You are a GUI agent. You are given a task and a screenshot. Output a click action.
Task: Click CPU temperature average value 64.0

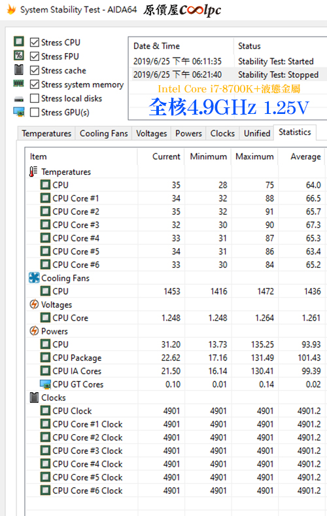[313, 185]
